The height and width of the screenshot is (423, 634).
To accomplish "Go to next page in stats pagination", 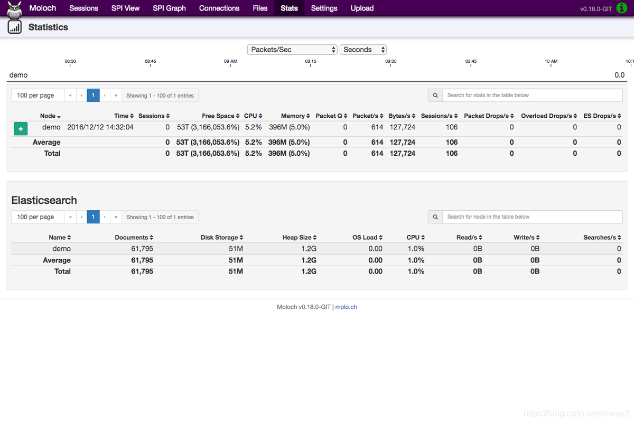I will pos(105,96).
